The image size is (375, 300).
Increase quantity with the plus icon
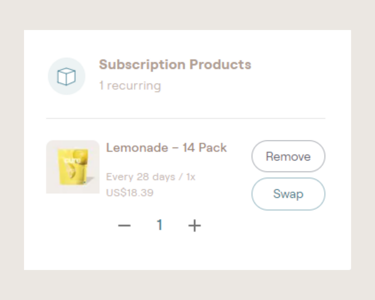point(194,225)
